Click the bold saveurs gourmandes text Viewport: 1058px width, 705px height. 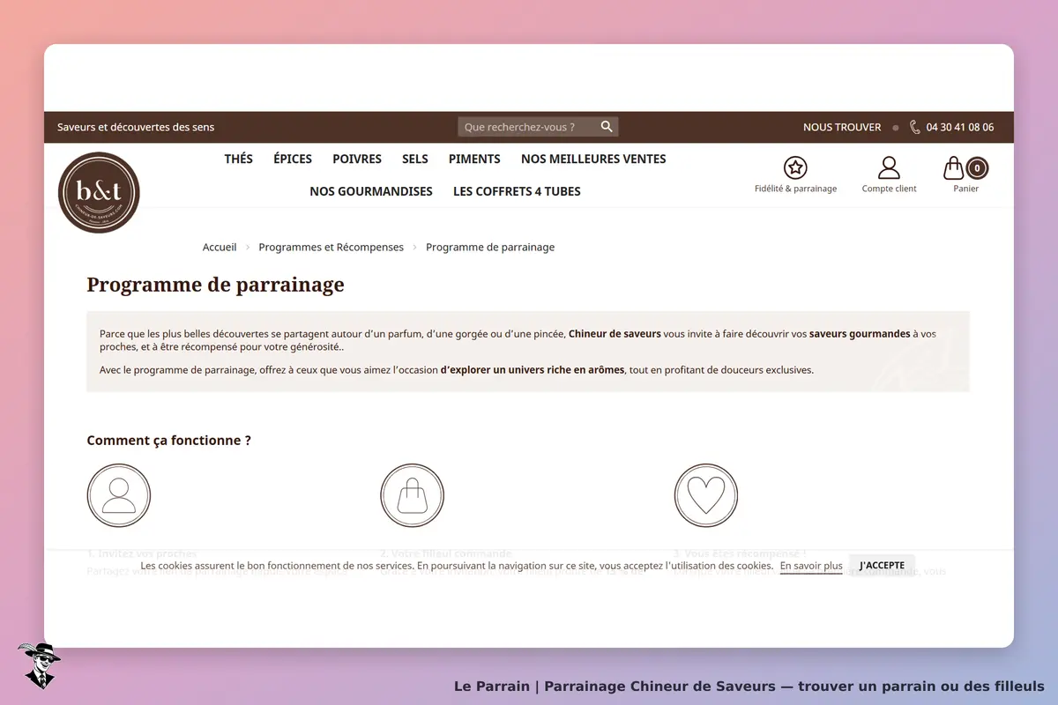860,334
